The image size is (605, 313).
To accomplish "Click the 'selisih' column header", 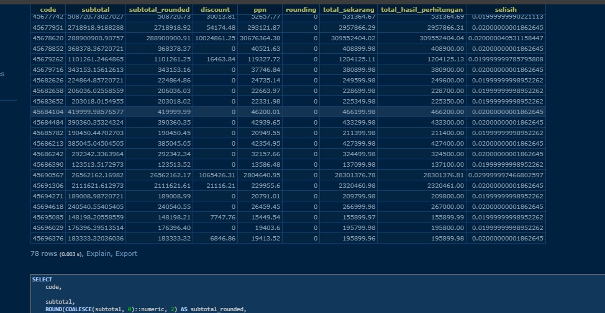I will (x=506, y=10).
